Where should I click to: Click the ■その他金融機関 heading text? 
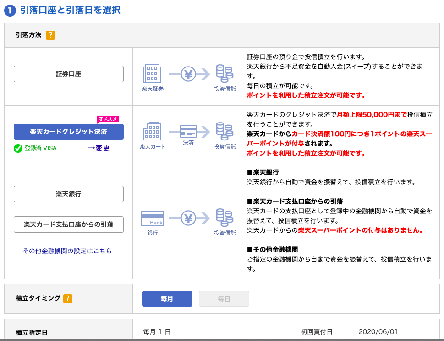pyautogui.click(x=273, y=250)
